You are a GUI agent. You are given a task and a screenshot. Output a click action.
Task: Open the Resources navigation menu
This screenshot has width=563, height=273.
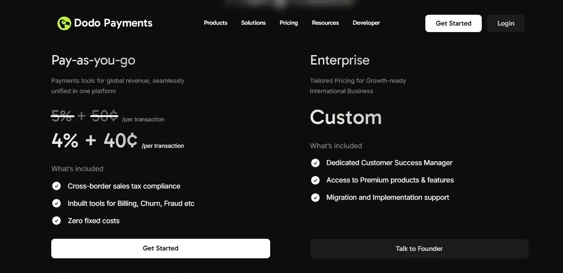[x=325, y=23]
